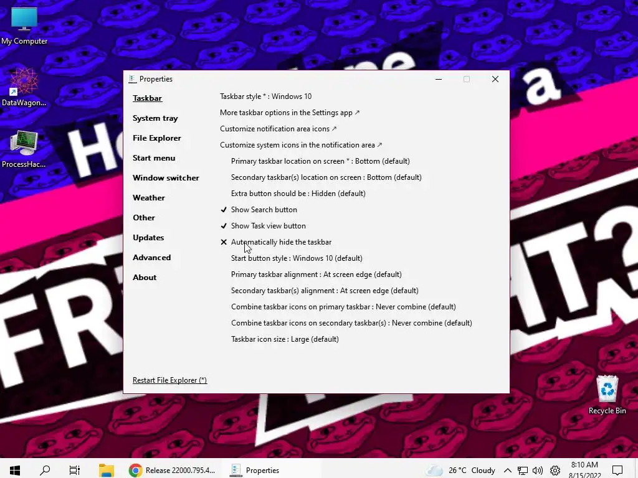The image size is (638, 478).
Task: Open the taskbar clock showing 8:10 AM
Action: point(584,470)
